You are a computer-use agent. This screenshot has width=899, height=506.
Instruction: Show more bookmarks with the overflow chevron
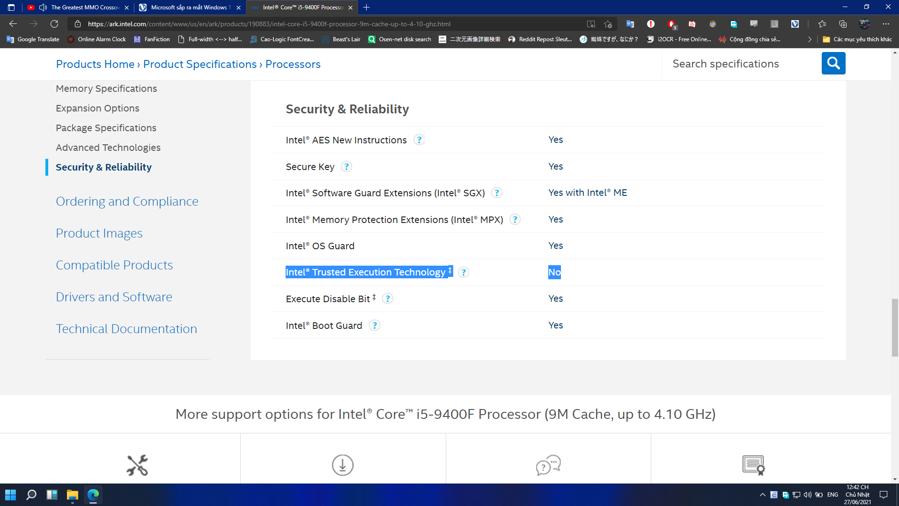coord(810,39)
